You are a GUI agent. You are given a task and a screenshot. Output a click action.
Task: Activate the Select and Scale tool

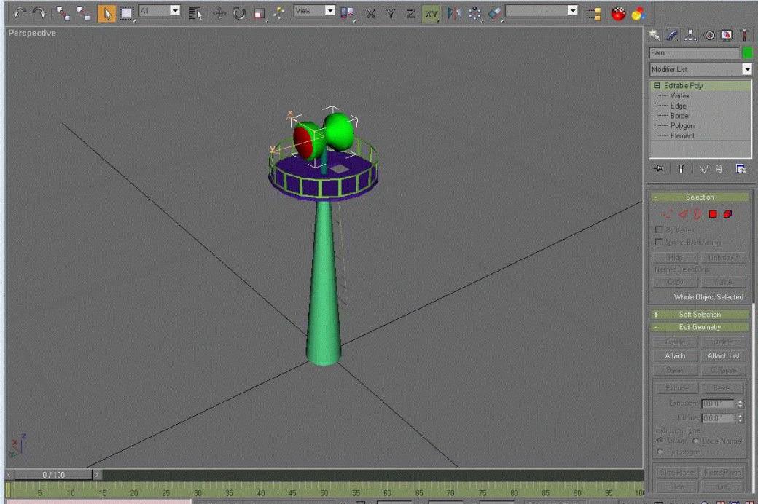tap(259, 14)
